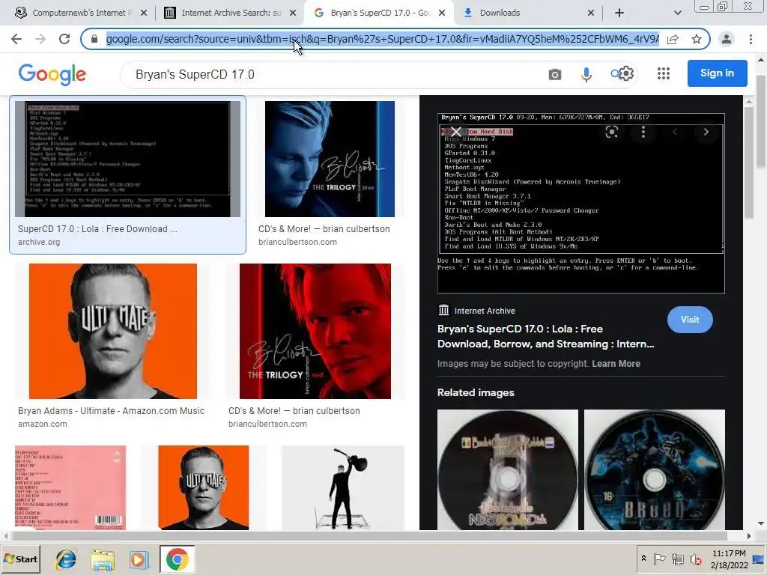
Task: Click the address bar URL
Action: pos(381,39)
